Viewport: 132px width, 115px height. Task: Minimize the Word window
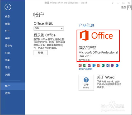[118, 3]
